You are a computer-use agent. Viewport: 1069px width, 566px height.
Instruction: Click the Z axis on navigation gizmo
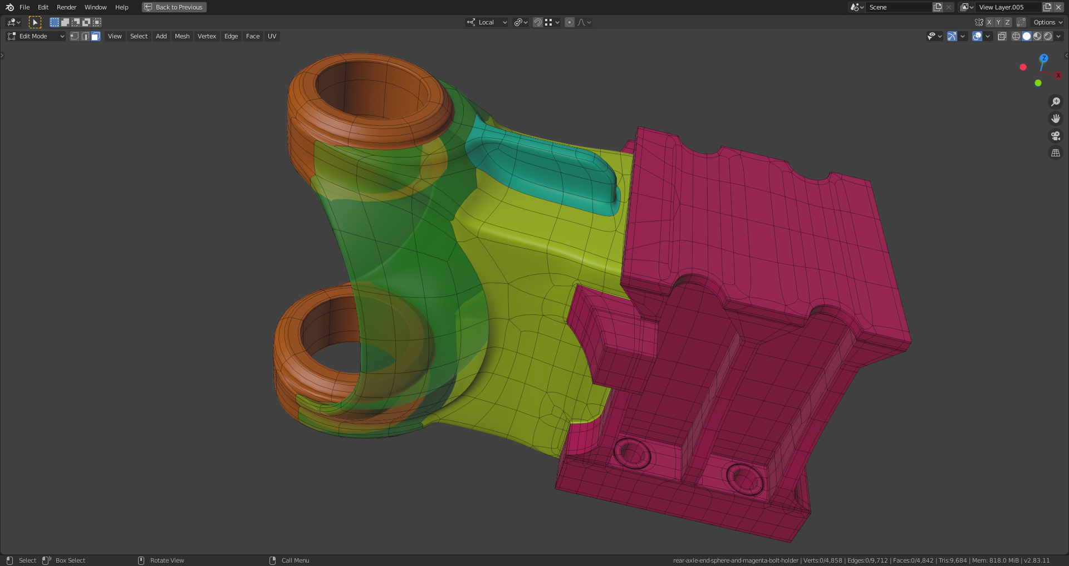(1044, 58)
